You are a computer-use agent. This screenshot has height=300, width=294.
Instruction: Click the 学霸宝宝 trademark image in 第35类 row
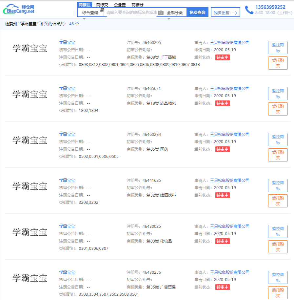[x=30, y=278]
